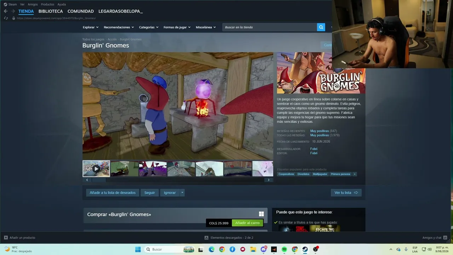
Task: Click Añadir al carro button
Action: 247,223
